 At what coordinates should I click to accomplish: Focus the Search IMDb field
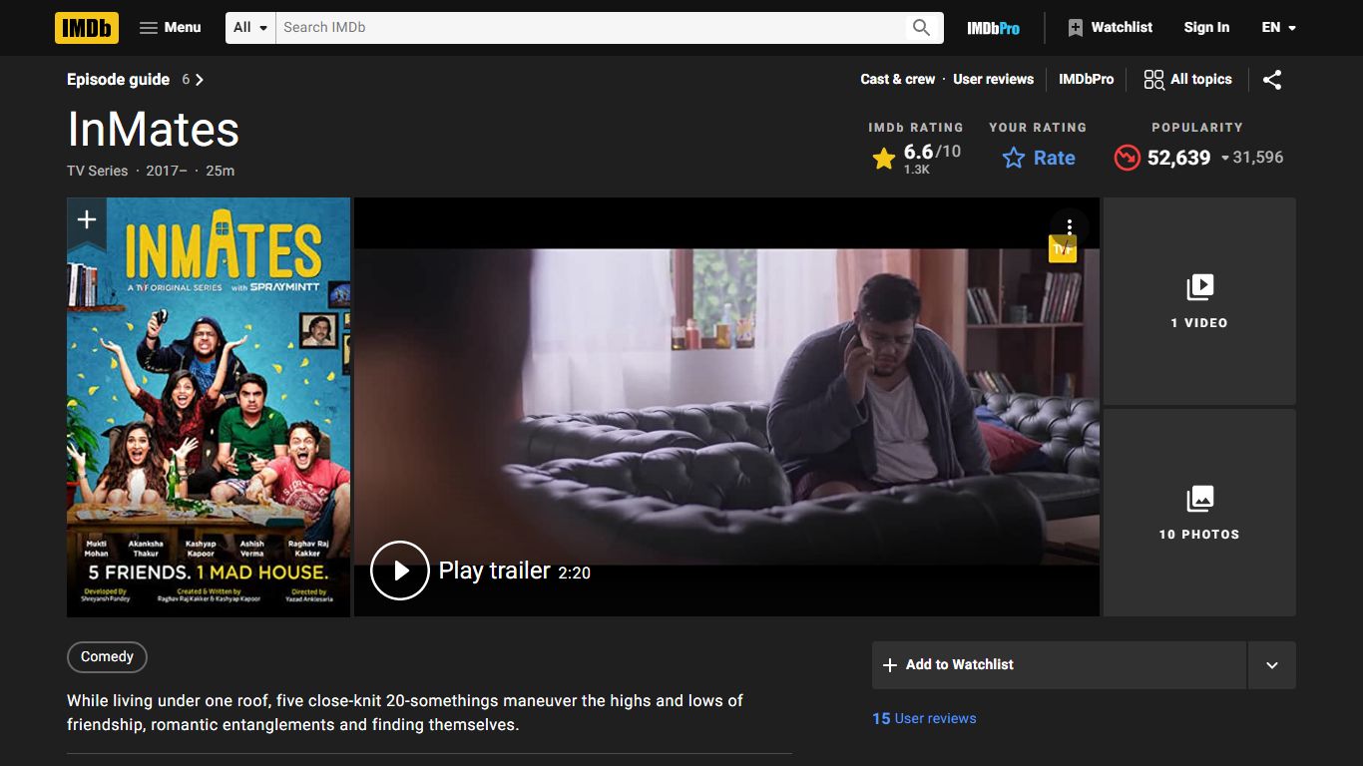pyautogui.click(x=589, y=28)
